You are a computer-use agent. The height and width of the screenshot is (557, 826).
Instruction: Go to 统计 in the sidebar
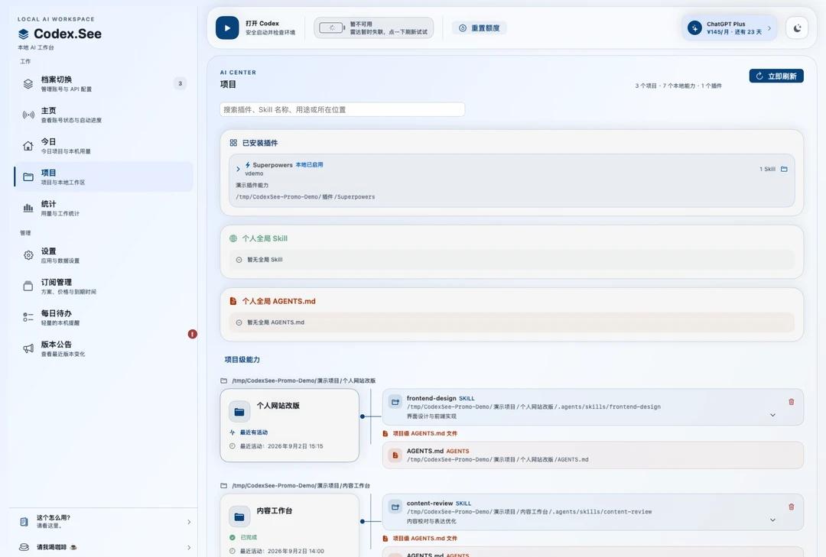[x=103, y=208]
